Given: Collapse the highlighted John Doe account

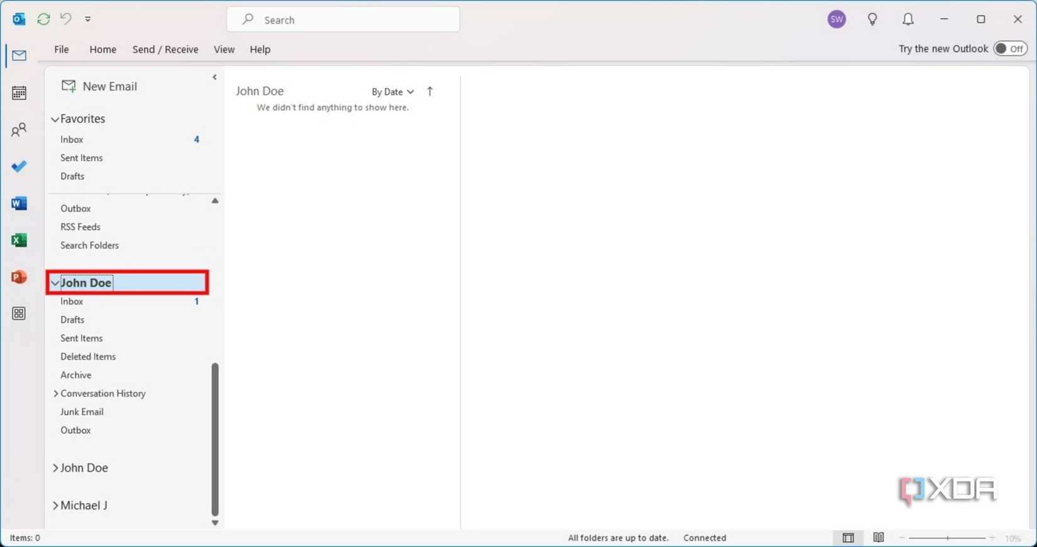Looking at the screenshot, I should [x=55, y=283].
